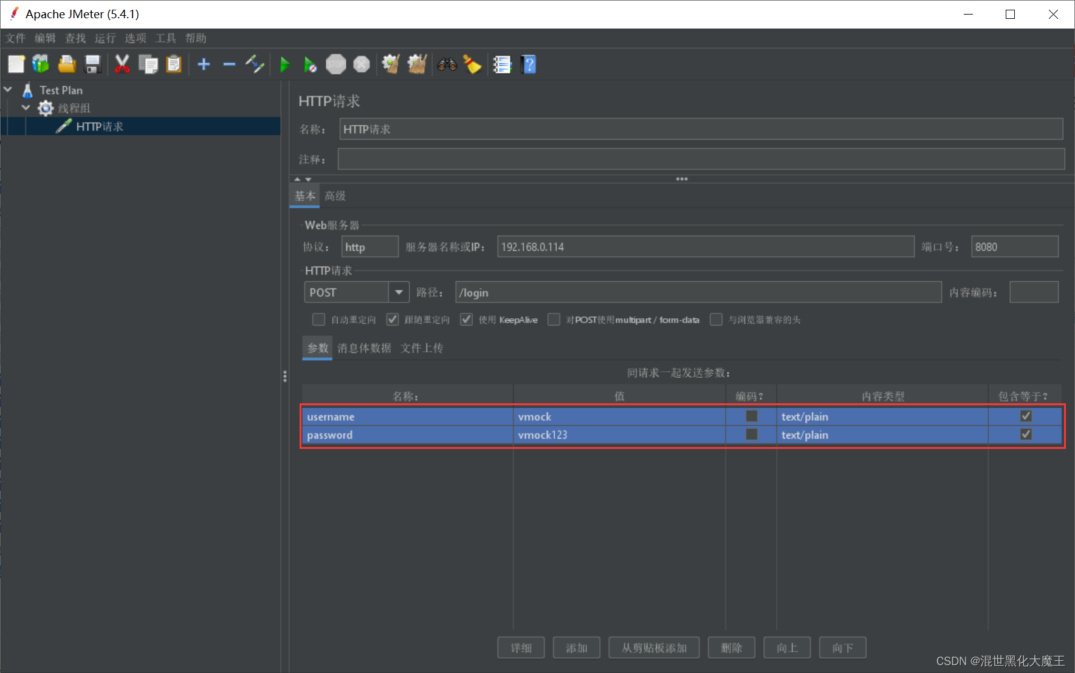Uncheck the 跟随重定向 checkbox
The height and width of the screenshot is (673, 1075).
(x=393, y=319)
